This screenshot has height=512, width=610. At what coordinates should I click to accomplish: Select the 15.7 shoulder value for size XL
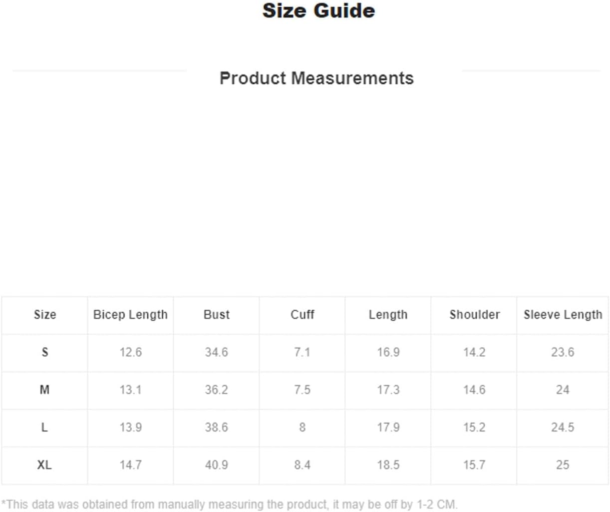474,465
